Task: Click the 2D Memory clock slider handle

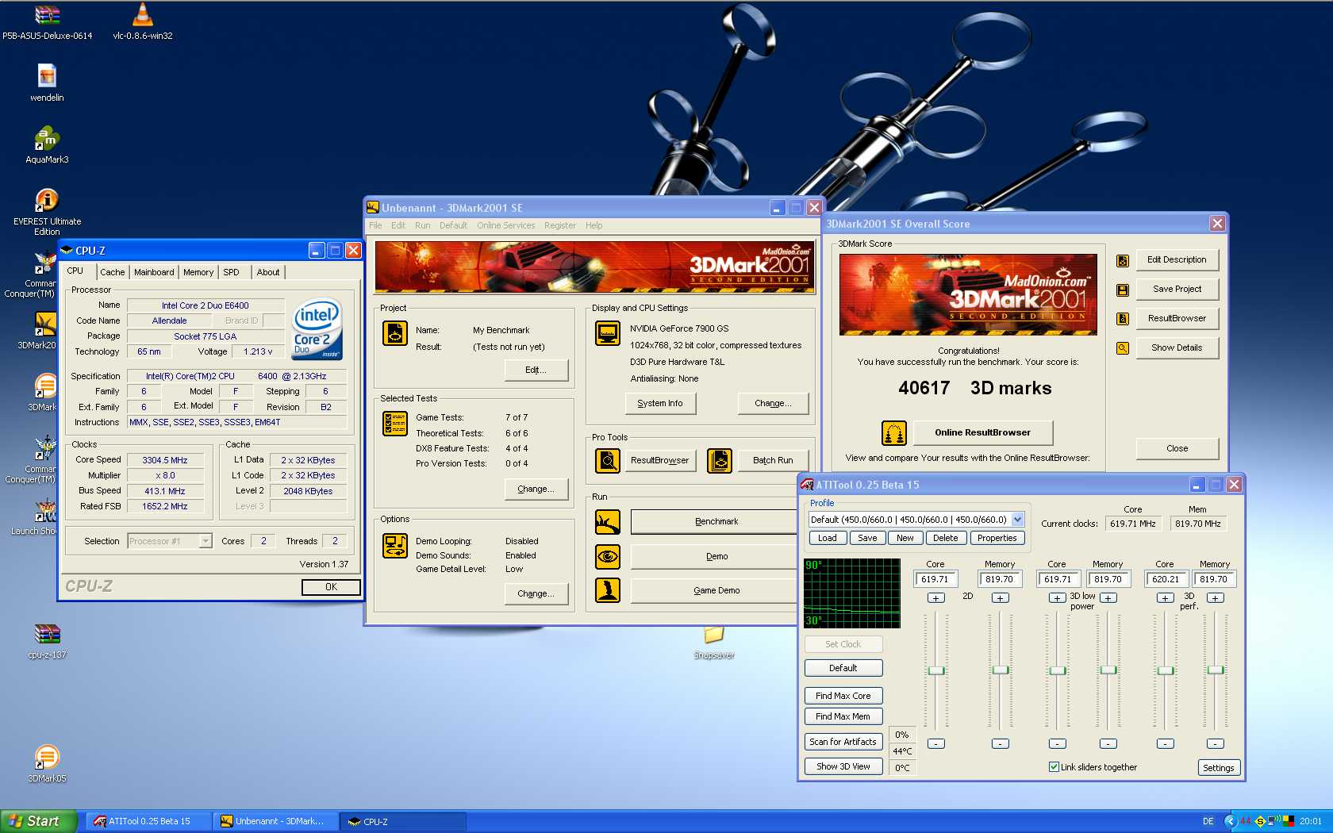Action: 1001,670
